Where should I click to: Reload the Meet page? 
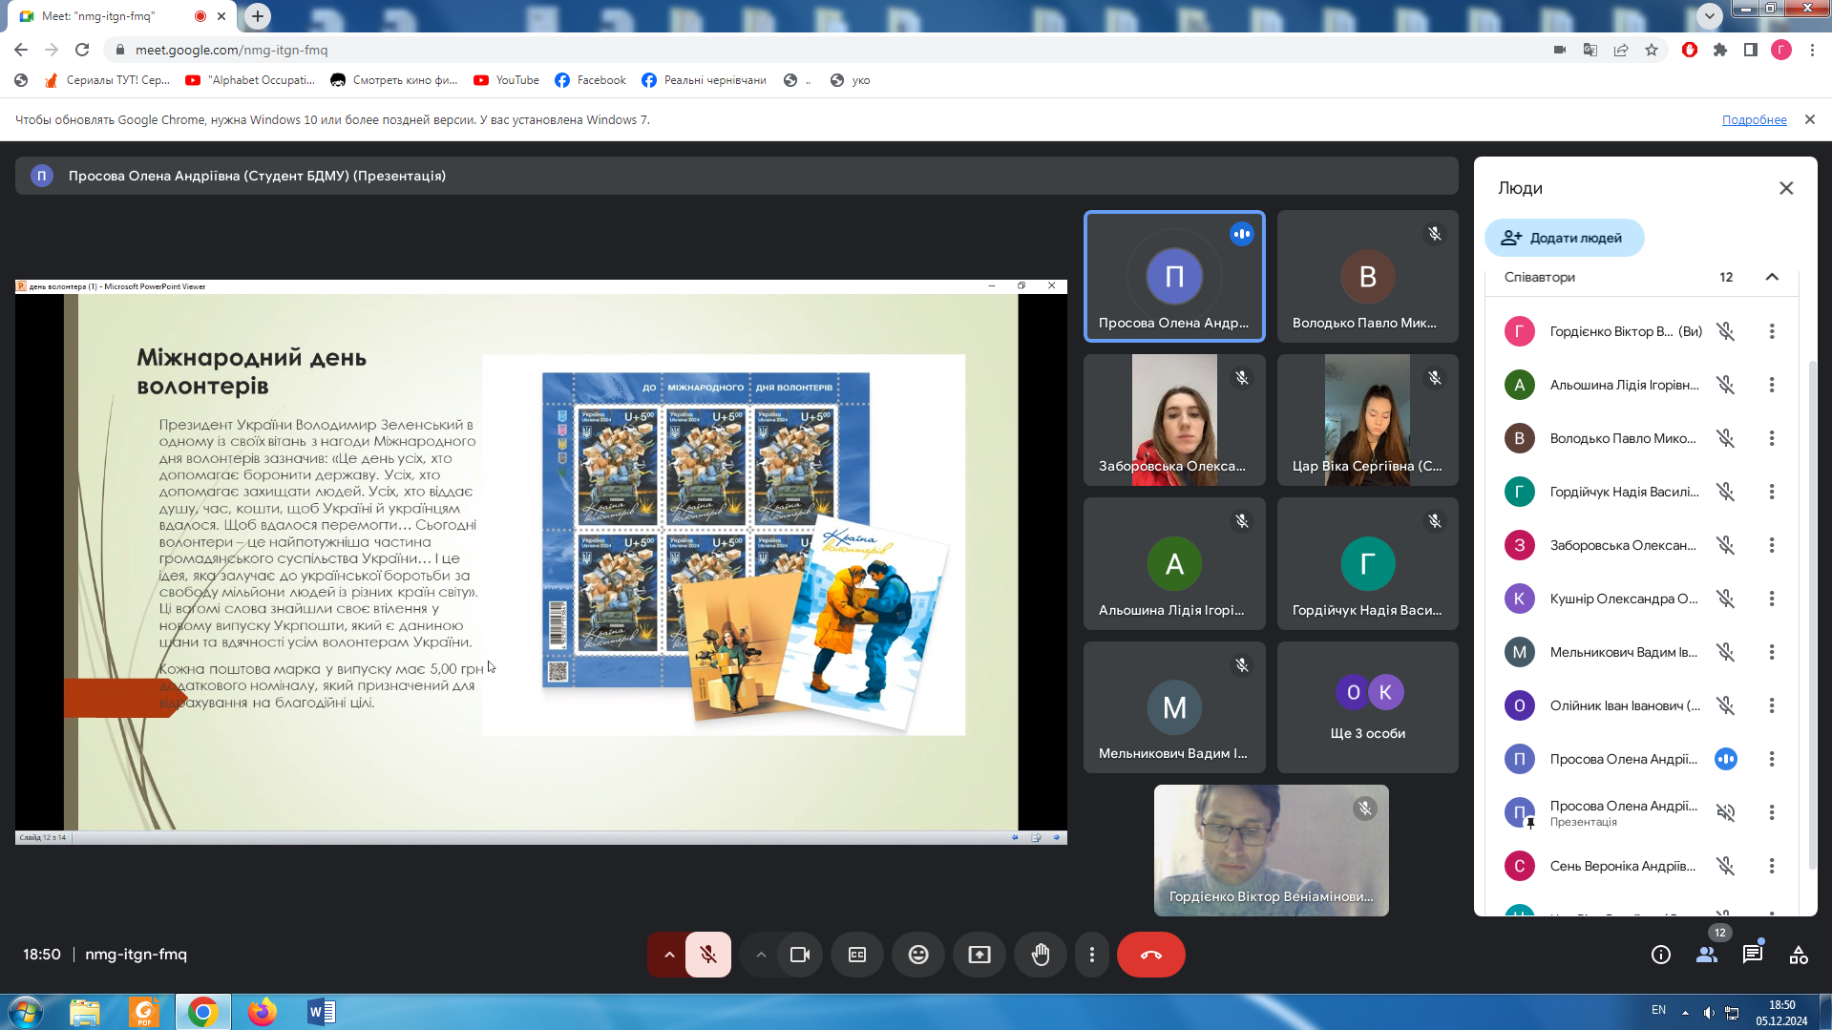pyautogui.click(x=82, y=50)
